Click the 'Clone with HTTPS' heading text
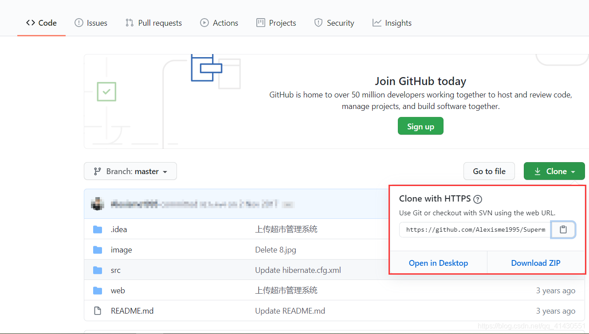This screenshot has height=334, width=589. [x=435, y=199]
